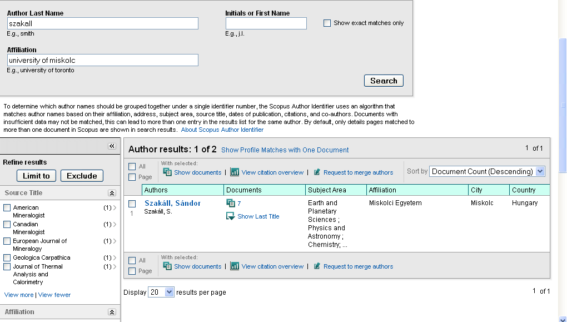This screenshot has width=567, height=322.
Task: Click bottom Show documents link
Action: coord(198,266)
